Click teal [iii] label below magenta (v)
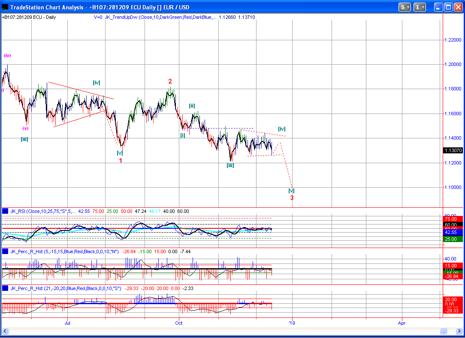465x338 pixels. coord(24,139)
